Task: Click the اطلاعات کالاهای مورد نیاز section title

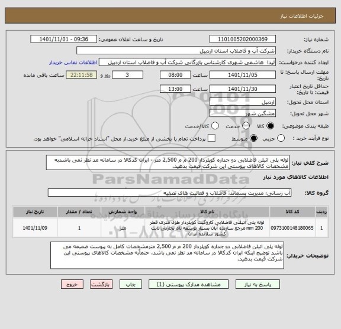Action: [x=296, y=177]
